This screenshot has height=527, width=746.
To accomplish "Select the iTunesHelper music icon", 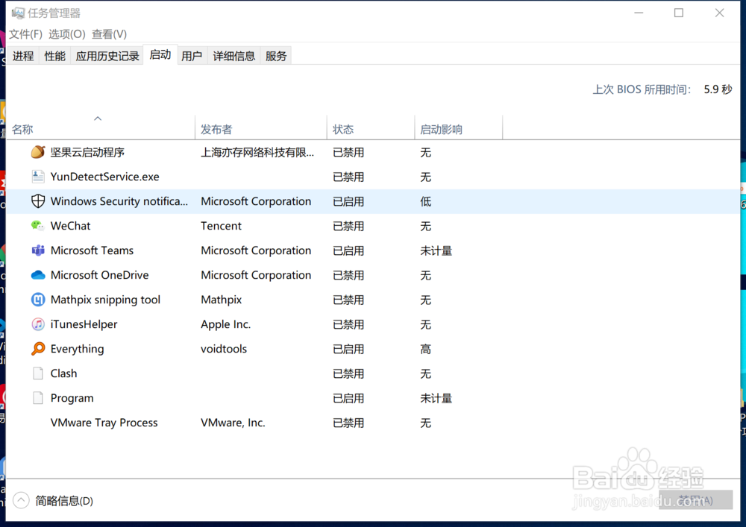I will coord(38,324).
